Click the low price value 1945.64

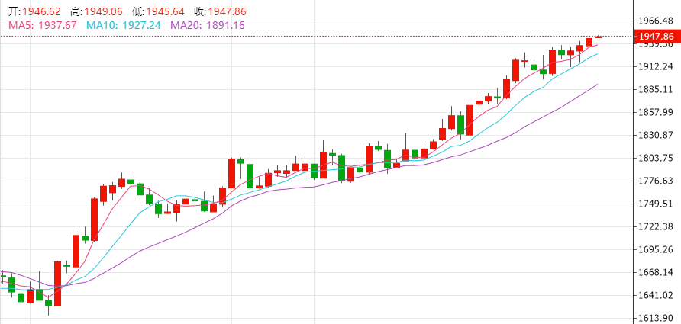point(165,11)
